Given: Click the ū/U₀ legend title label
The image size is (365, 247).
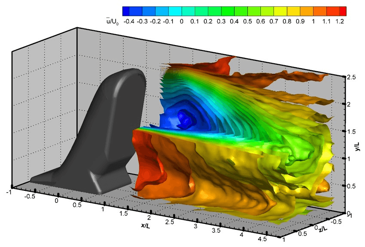Looking at the screenshot, I should [112, 21].
